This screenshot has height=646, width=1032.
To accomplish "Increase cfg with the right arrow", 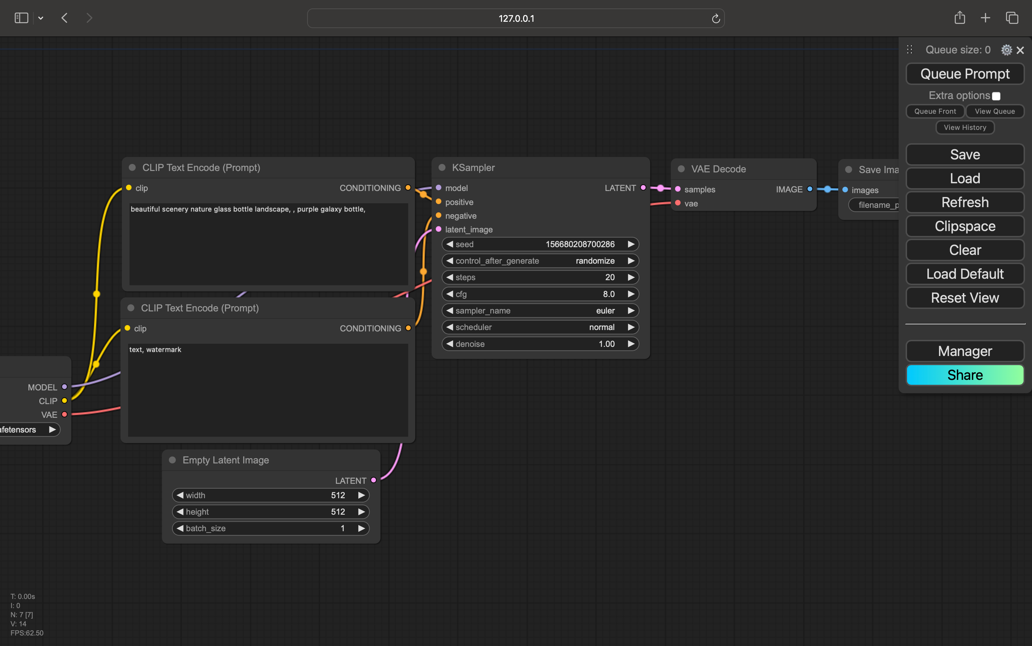I will [x=631, y=294].
